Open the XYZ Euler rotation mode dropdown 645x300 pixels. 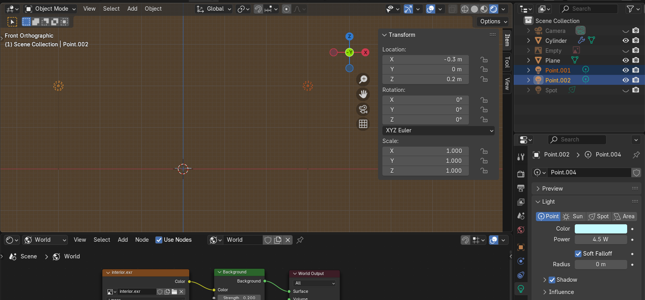coord(438,130)
